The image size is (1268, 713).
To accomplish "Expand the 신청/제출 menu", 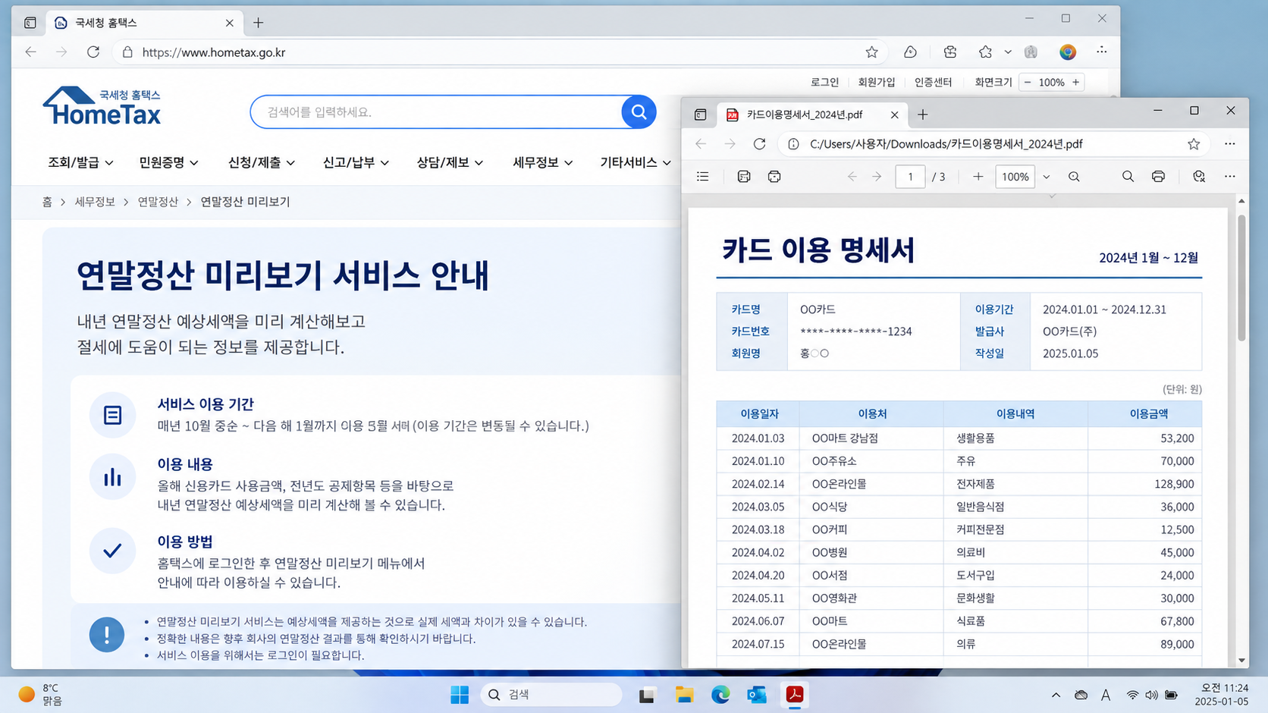I will click(x=262, y=162).
